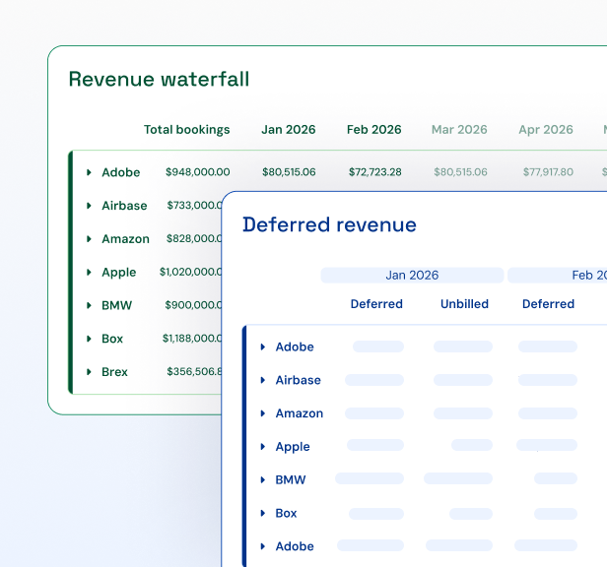The image size is (607, 567).
Task: Expand the Adobe row in Revenue waterfall
Action: pos(89,172)
